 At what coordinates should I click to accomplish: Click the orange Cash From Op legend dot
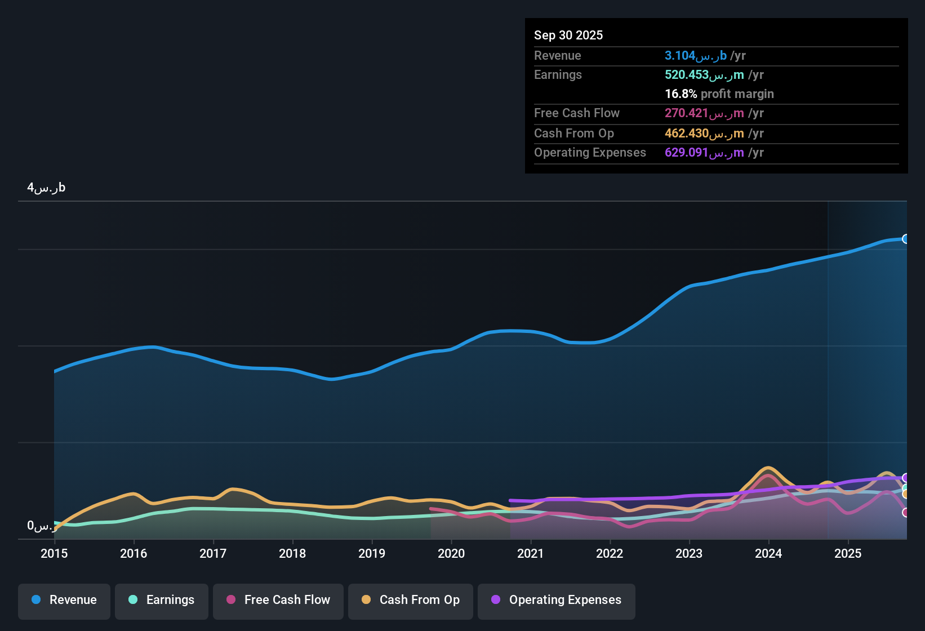tap(366, 600)
